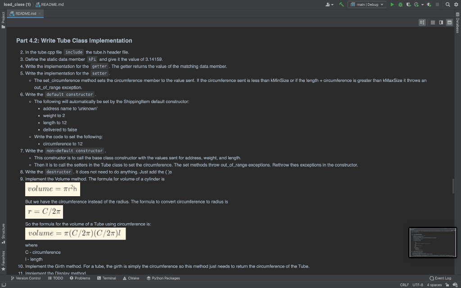Image resolution: width=461 pixels, height=288 pixels.
Task: Start debugging with the bug icon
Action: (x=400, y=4)
